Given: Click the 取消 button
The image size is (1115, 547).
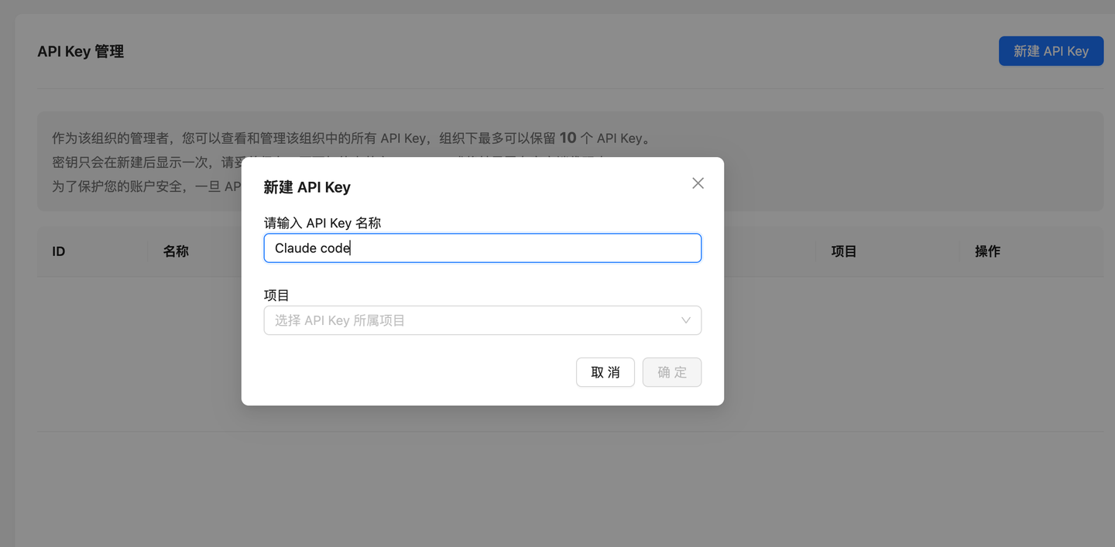Looking at the screenshot, I should click(x=606, y=372).
